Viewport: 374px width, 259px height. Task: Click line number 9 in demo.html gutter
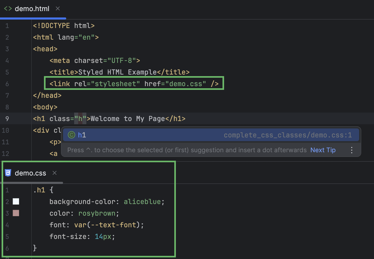pos(7,119)
